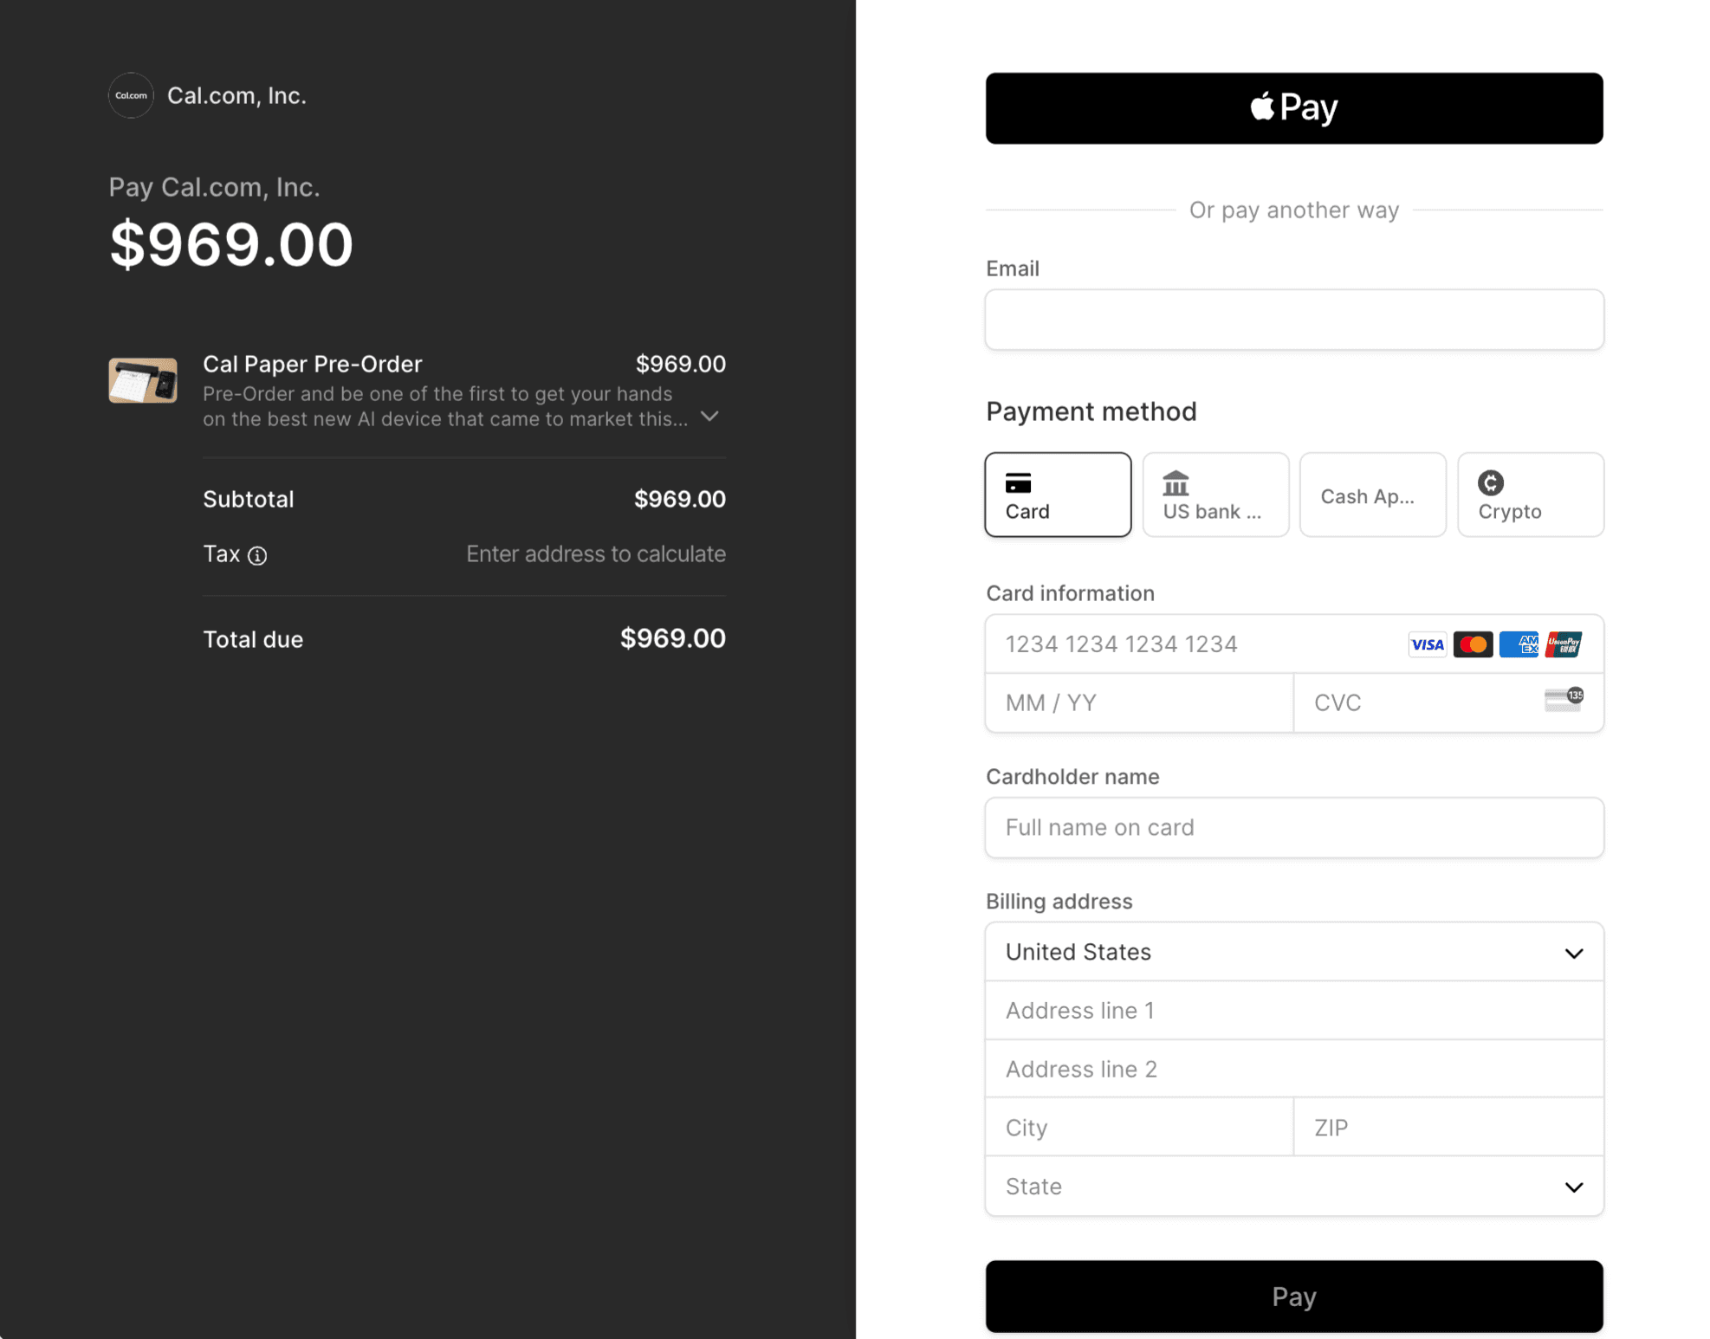This screenshot has height=1339, width=1710.
Task: Click the Mastercard logo icon
Action: 1473,644
